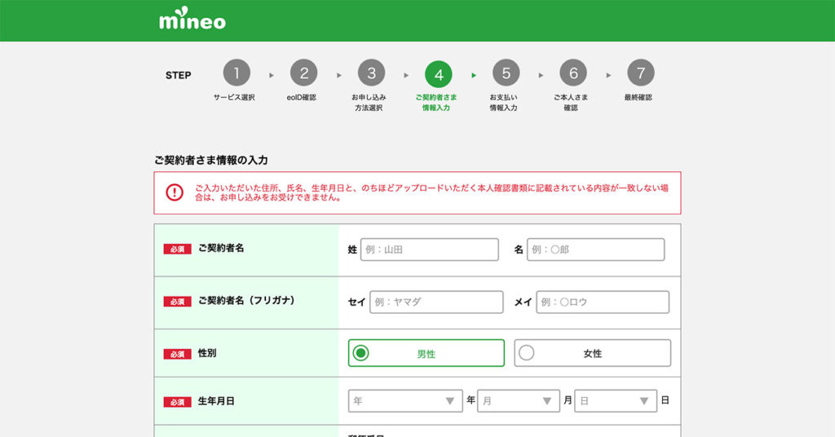Click the ご契約者名（フリガナ） label
This screenshot has width=835, height=437.
pyautogui.click(x=246, y=301)
